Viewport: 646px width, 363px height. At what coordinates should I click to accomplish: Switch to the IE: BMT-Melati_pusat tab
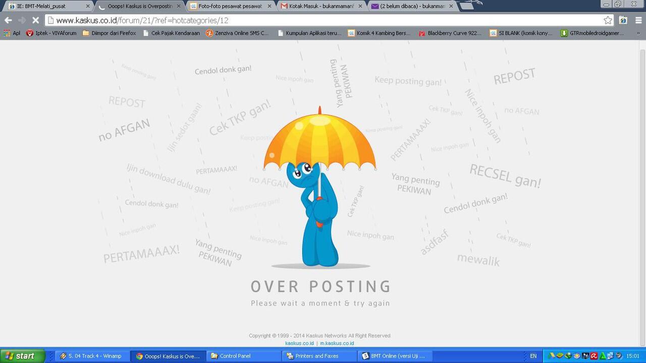point(45,6)
